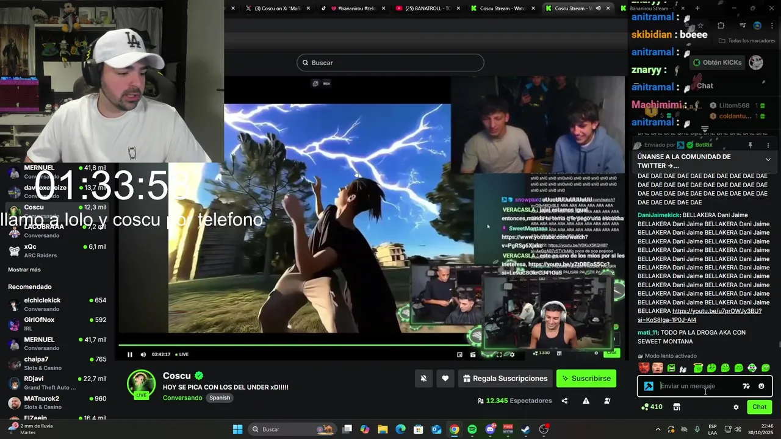Open the Kick shop store icon
Screen dimensions: 781x439
pos(677,407)
